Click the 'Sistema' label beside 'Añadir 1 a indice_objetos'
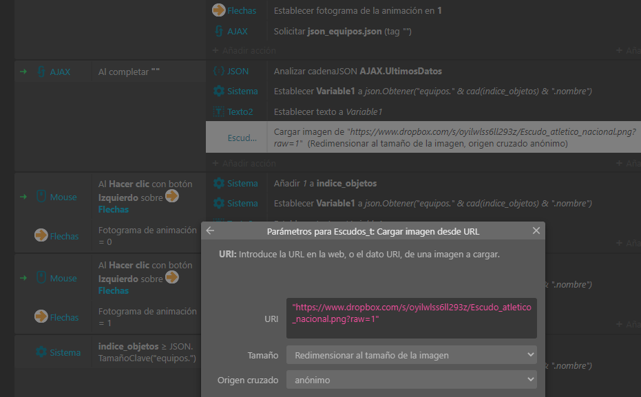Image resolution: width=641 pixels, height=397 pixels. [x=242, y=184]
